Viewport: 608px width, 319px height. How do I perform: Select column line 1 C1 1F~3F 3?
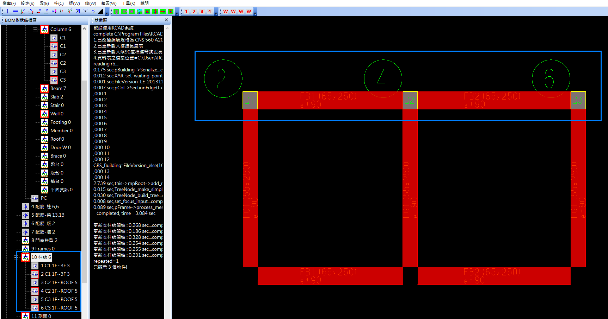pos(55,266)
